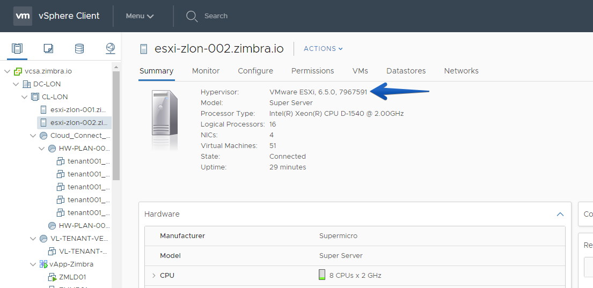Open the Storage view icon
Image resolution: width=593 pixels, height=288 pixels.
click(x=79, y=48)
